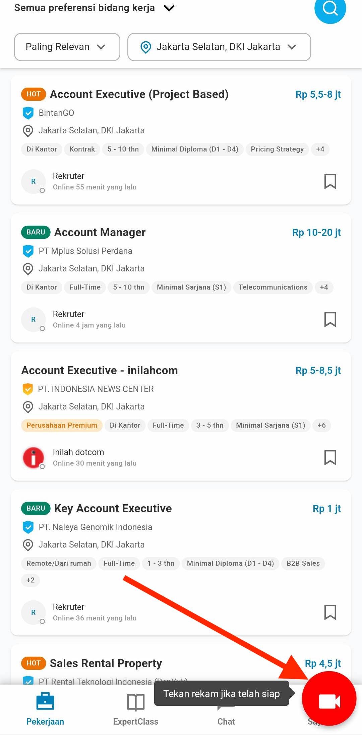The height and width of the screenshot is (735, 362).
Task: Toggle bookmark on Key Account Executive job
Action: 330,612
